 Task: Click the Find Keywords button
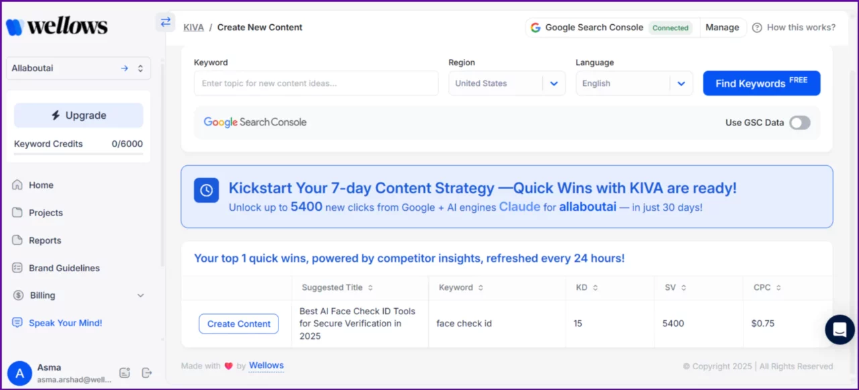click(761, 83)
